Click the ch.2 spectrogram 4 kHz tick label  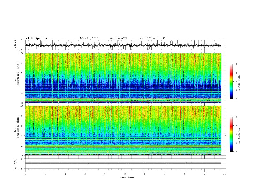pos(22,136)
